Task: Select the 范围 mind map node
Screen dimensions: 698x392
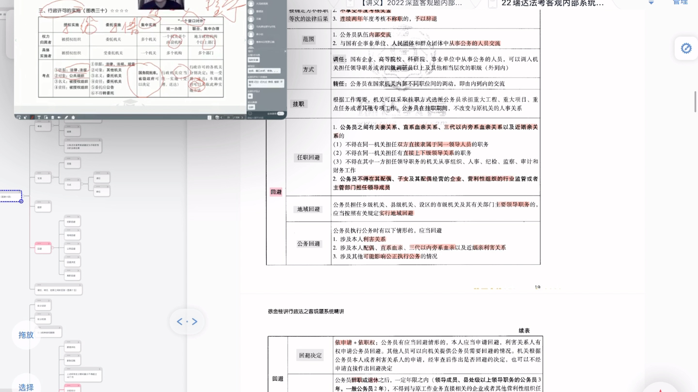Action: tap(72, 163)
